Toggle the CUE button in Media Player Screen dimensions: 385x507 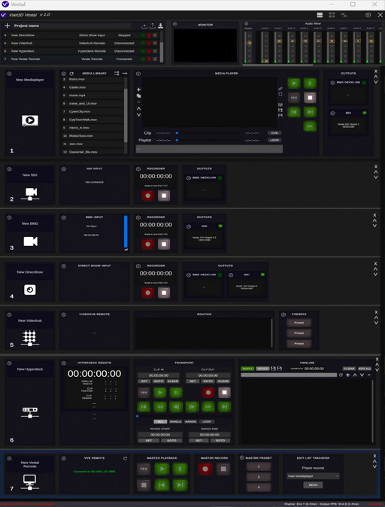tap(274, 133)
